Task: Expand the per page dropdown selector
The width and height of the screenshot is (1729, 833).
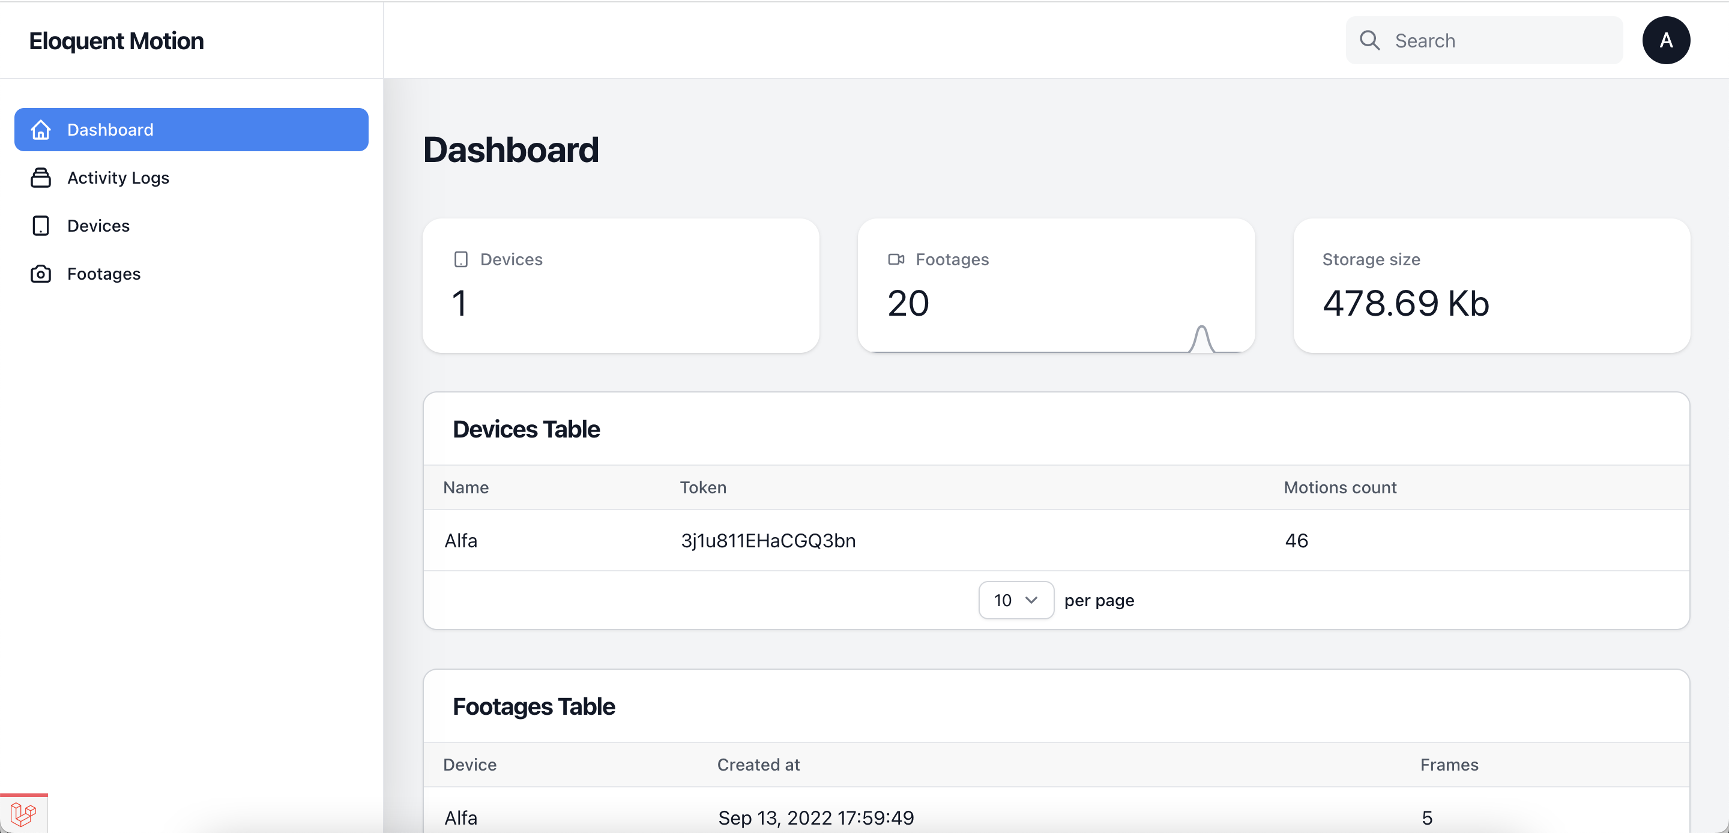Action: tap(1016, 600)
